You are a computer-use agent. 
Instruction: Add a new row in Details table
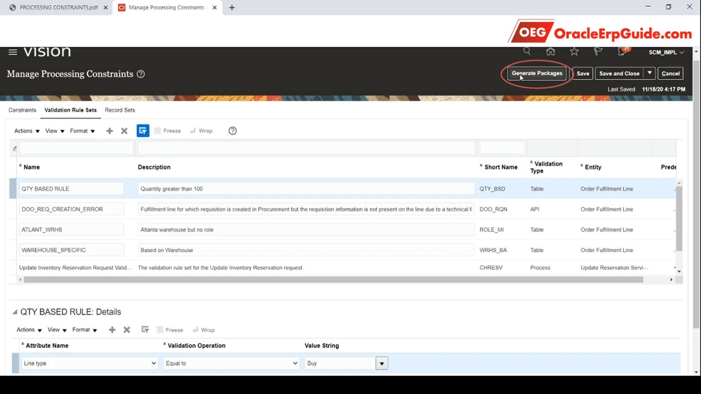coord(112,330)
